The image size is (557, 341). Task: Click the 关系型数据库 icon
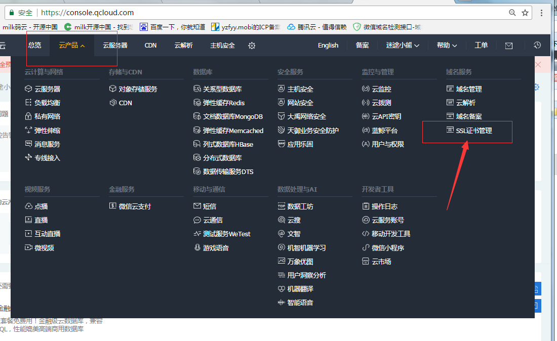pyautogui.click(x=197, y=89)
